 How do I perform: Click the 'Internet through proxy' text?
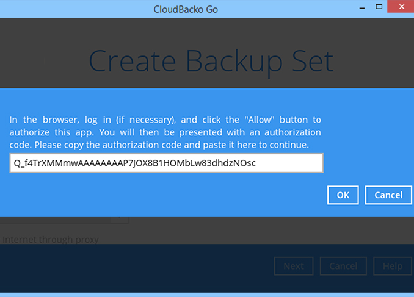[51, 240]
